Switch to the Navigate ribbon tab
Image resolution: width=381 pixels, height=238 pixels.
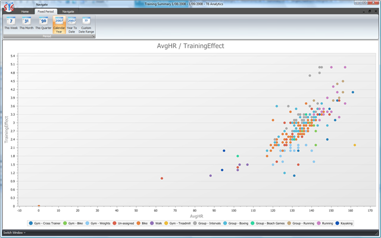point(68,12)
